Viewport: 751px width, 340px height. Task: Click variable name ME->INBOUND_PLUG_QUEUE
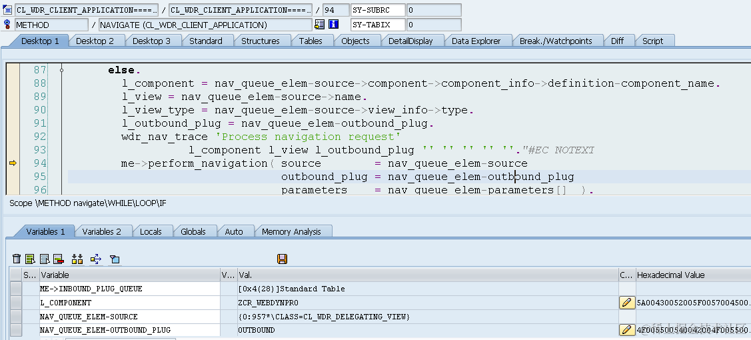pyautogui.click(x=91, y=289)
